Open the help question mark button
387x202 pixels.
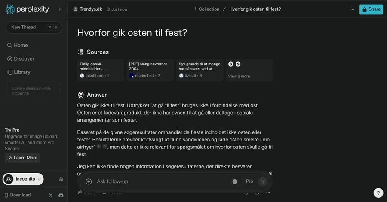point(378,193)
